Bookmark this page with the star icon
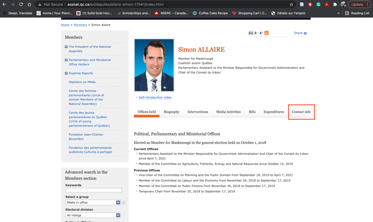Screen dimensions: 373x222 pos(291,4)
